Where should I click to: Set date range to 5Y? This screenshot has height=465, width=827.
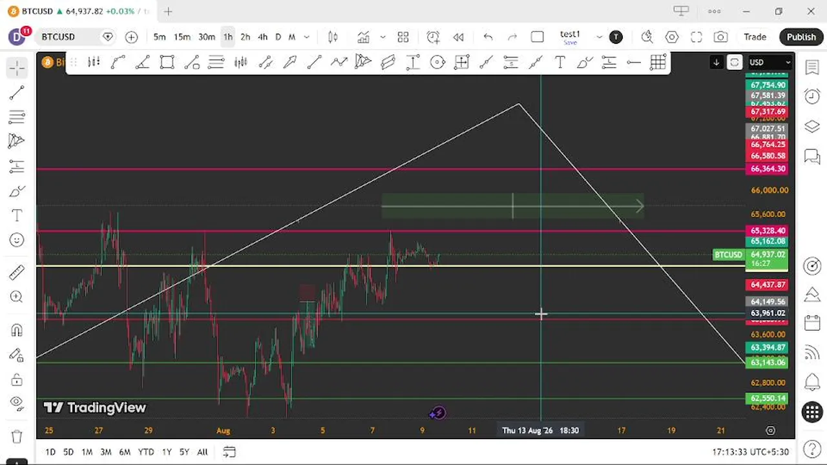click(185, 452)
